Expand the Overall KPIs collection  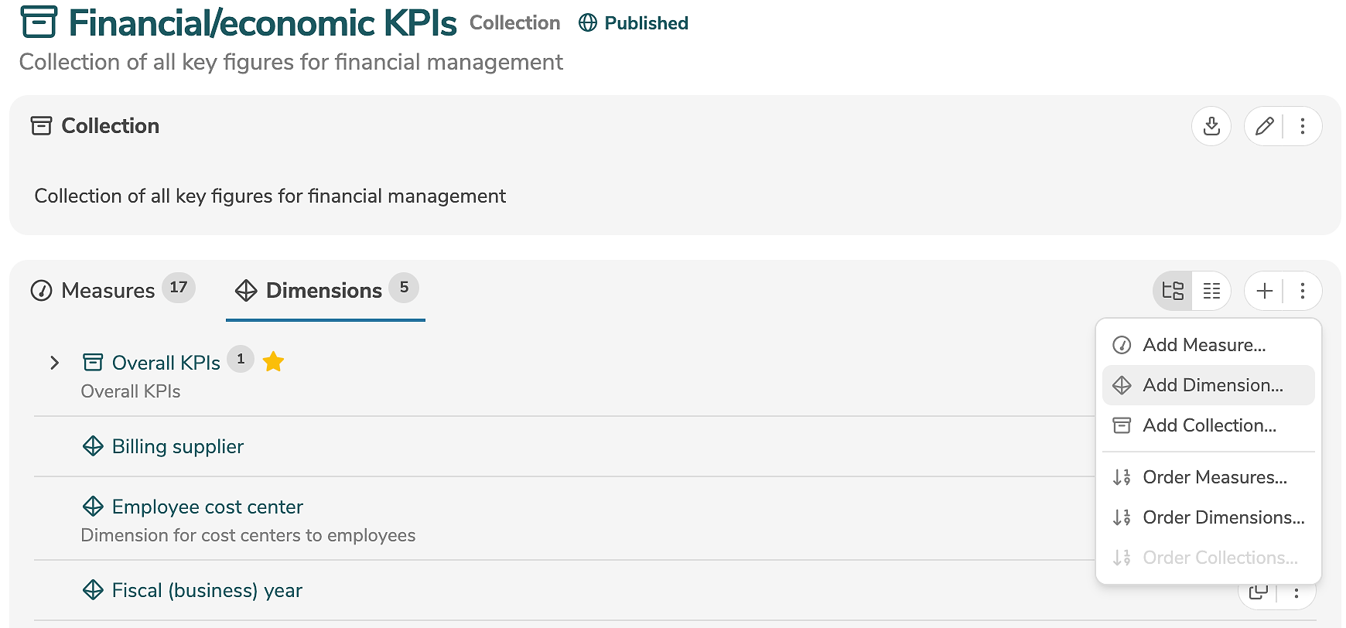[x=54, y=363]
